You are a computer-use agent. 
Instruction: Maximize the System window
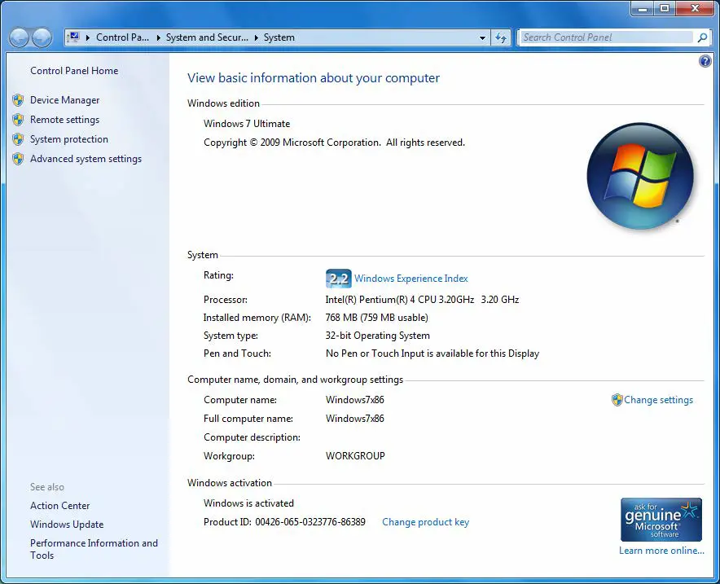click(x=665, y=8)
